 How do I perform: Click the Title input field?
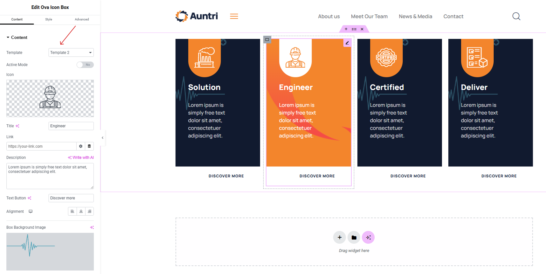coord(71,126)
